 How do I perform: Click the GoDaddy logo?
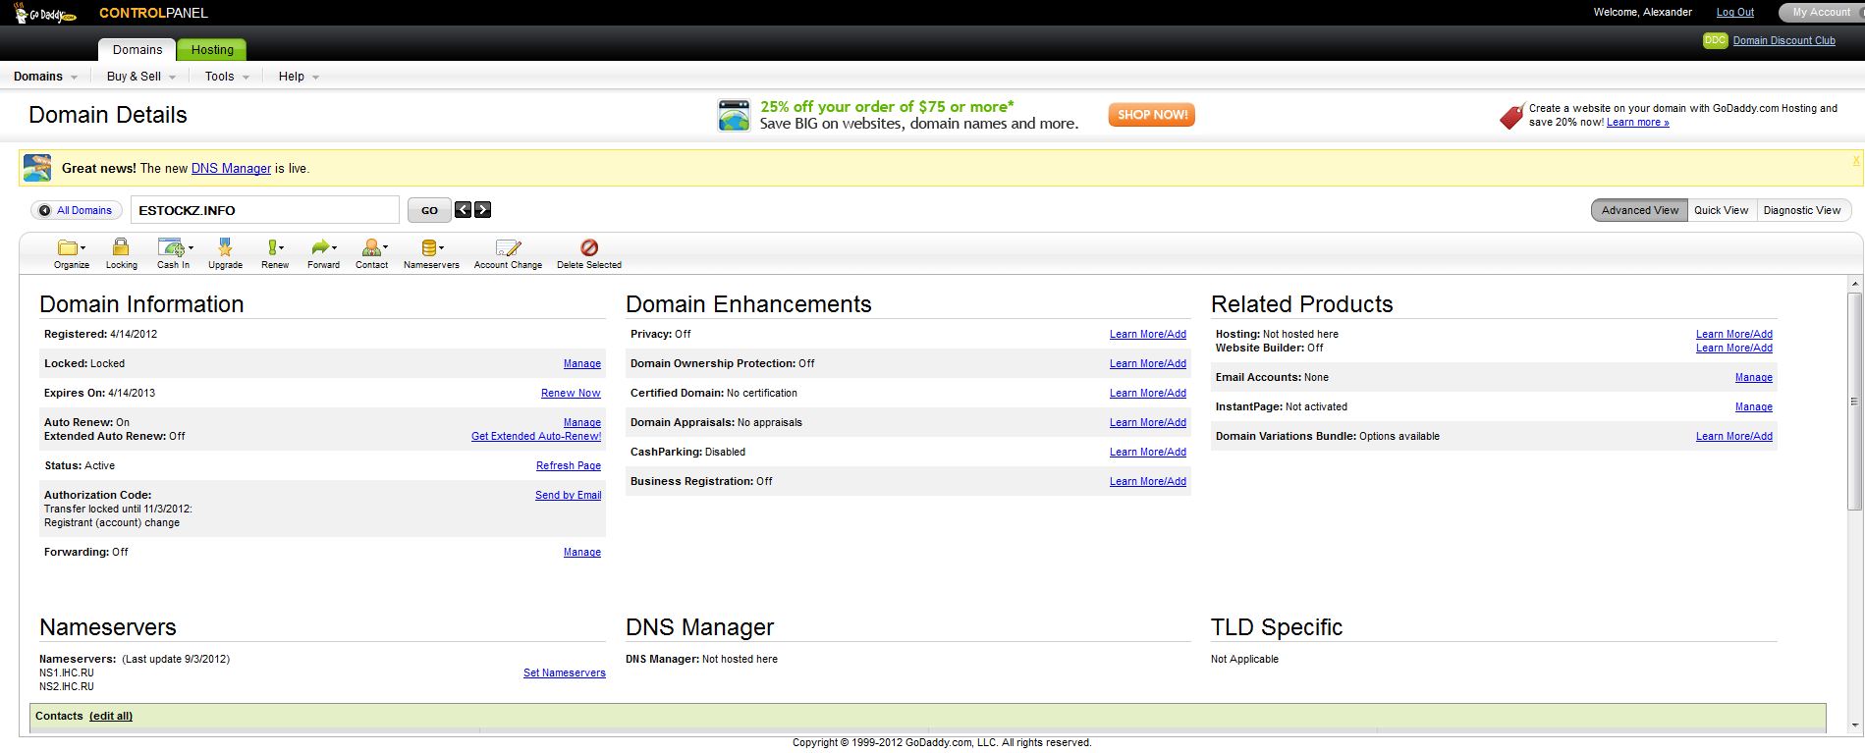pos(44,13)
